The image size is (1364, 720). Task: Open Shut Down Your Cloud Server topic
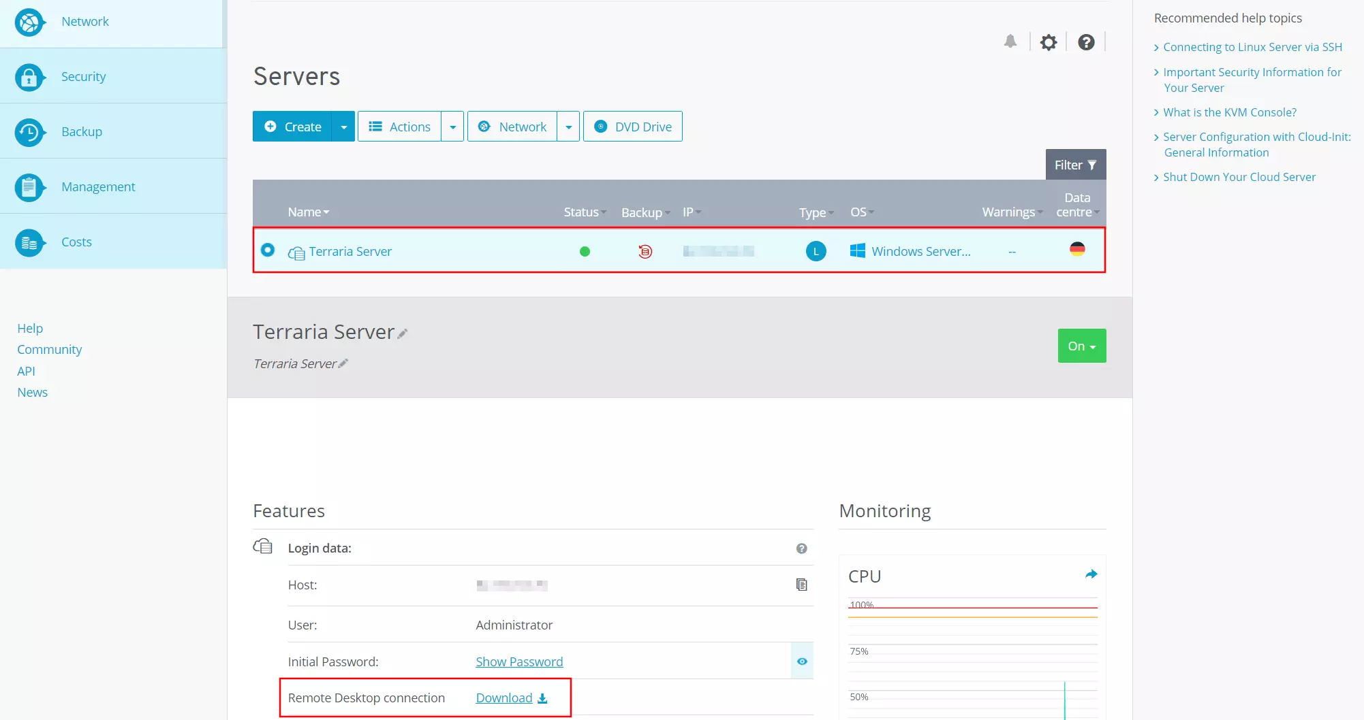1239,177
